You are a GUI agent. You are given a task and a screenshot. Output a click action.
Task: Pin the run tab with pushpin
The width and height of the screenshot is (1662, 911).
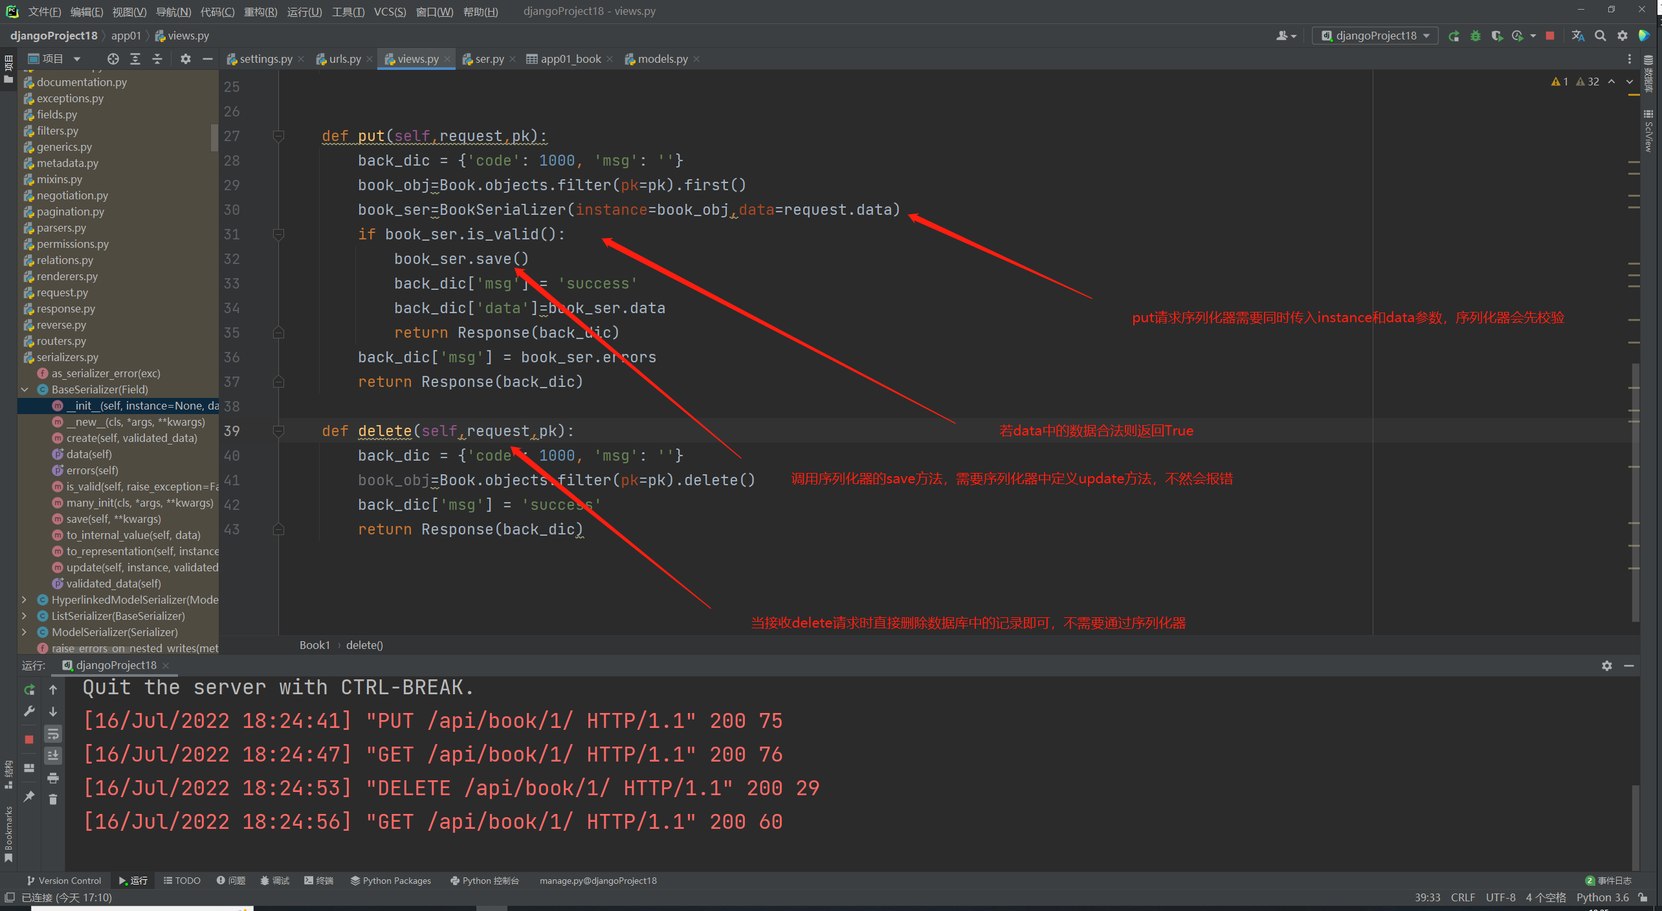(29, 796)
